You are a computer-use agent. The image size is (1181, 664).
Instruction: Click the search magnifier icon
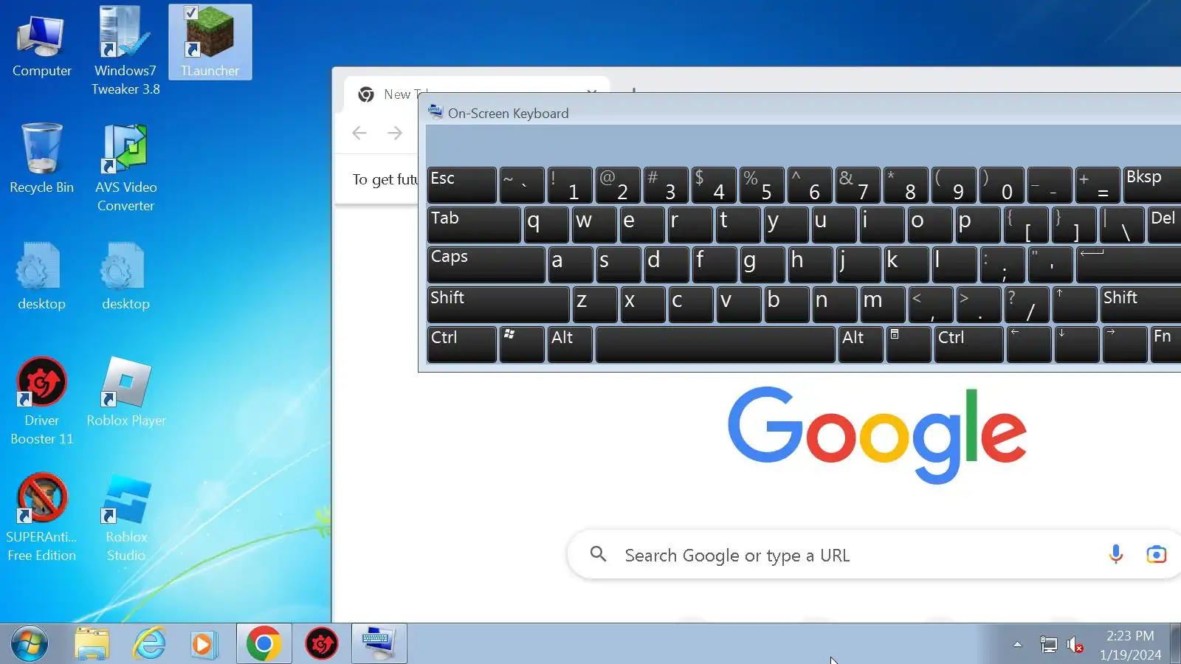599,554
